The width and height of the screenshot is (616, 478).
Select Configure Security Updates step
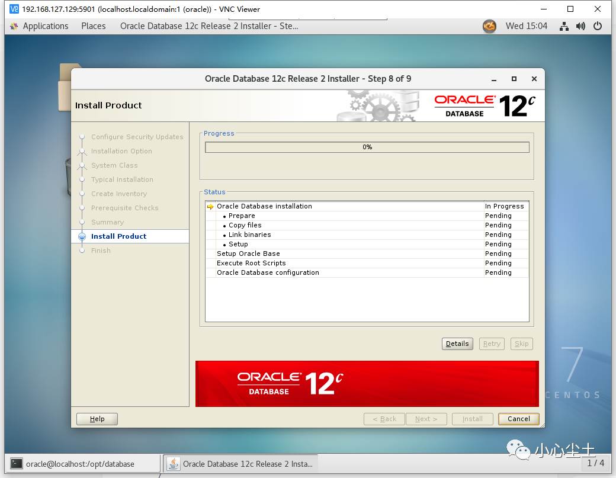click(137, 137)
